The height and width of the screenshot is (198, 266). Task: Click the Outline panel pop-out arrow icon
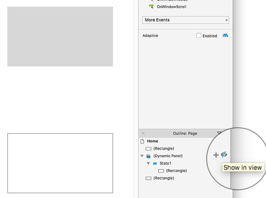tap(143, 133)
